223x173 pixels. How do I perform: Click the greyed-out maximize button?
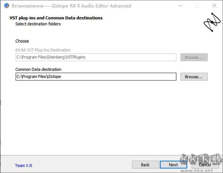tap(197, 6)
